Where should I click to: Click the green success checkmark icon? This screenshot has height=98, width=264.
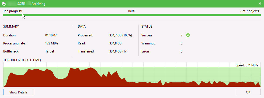point(188,35)
